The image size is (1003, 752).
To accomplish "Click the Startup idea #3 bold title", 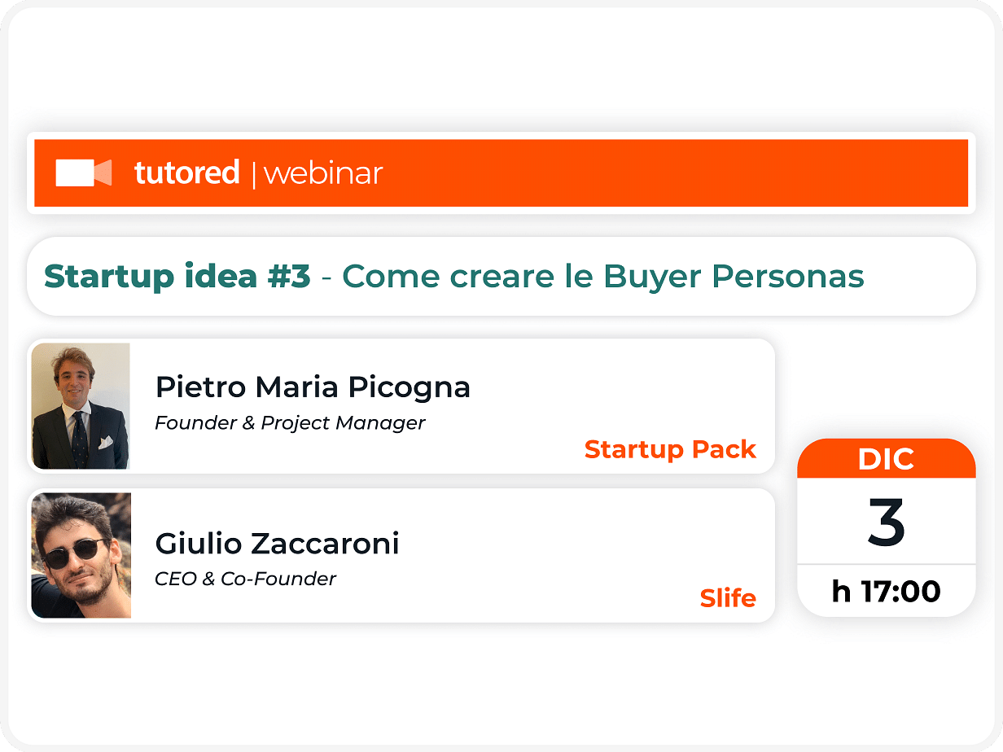I will pos(177,277).
